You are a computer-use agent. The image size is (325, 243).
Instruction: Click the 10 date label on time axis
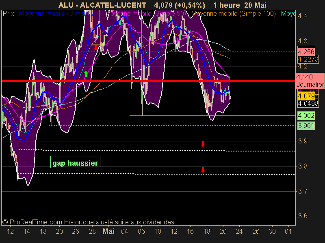[x=158, y=231]
